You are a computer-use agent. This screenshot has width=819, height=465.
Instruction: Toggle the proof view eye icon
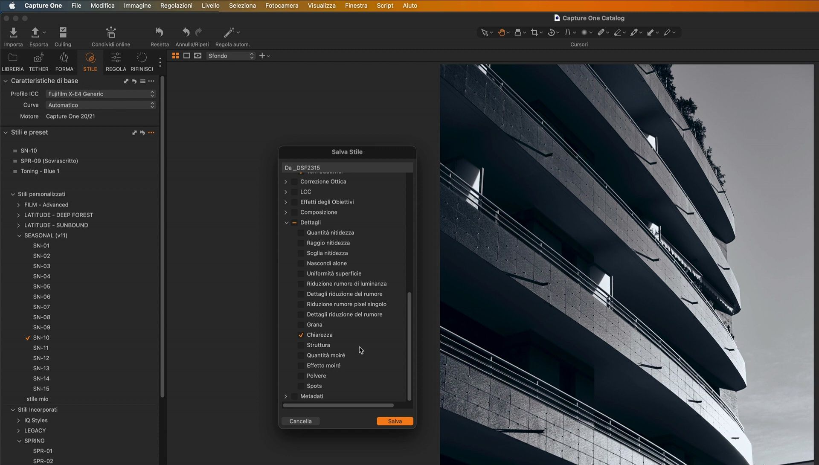(197, 56)
